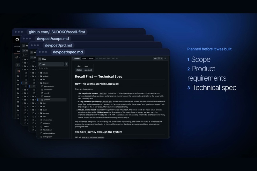The width and height of the screenshot is (257, 171).
Task: Click the api folder icon
Action: tap(41, 80)
